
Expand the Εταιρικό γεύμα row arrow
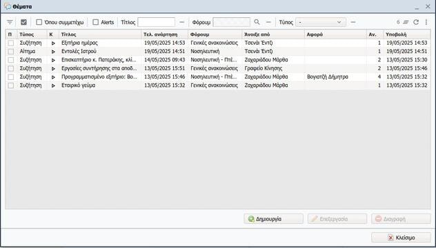[53, 86]
